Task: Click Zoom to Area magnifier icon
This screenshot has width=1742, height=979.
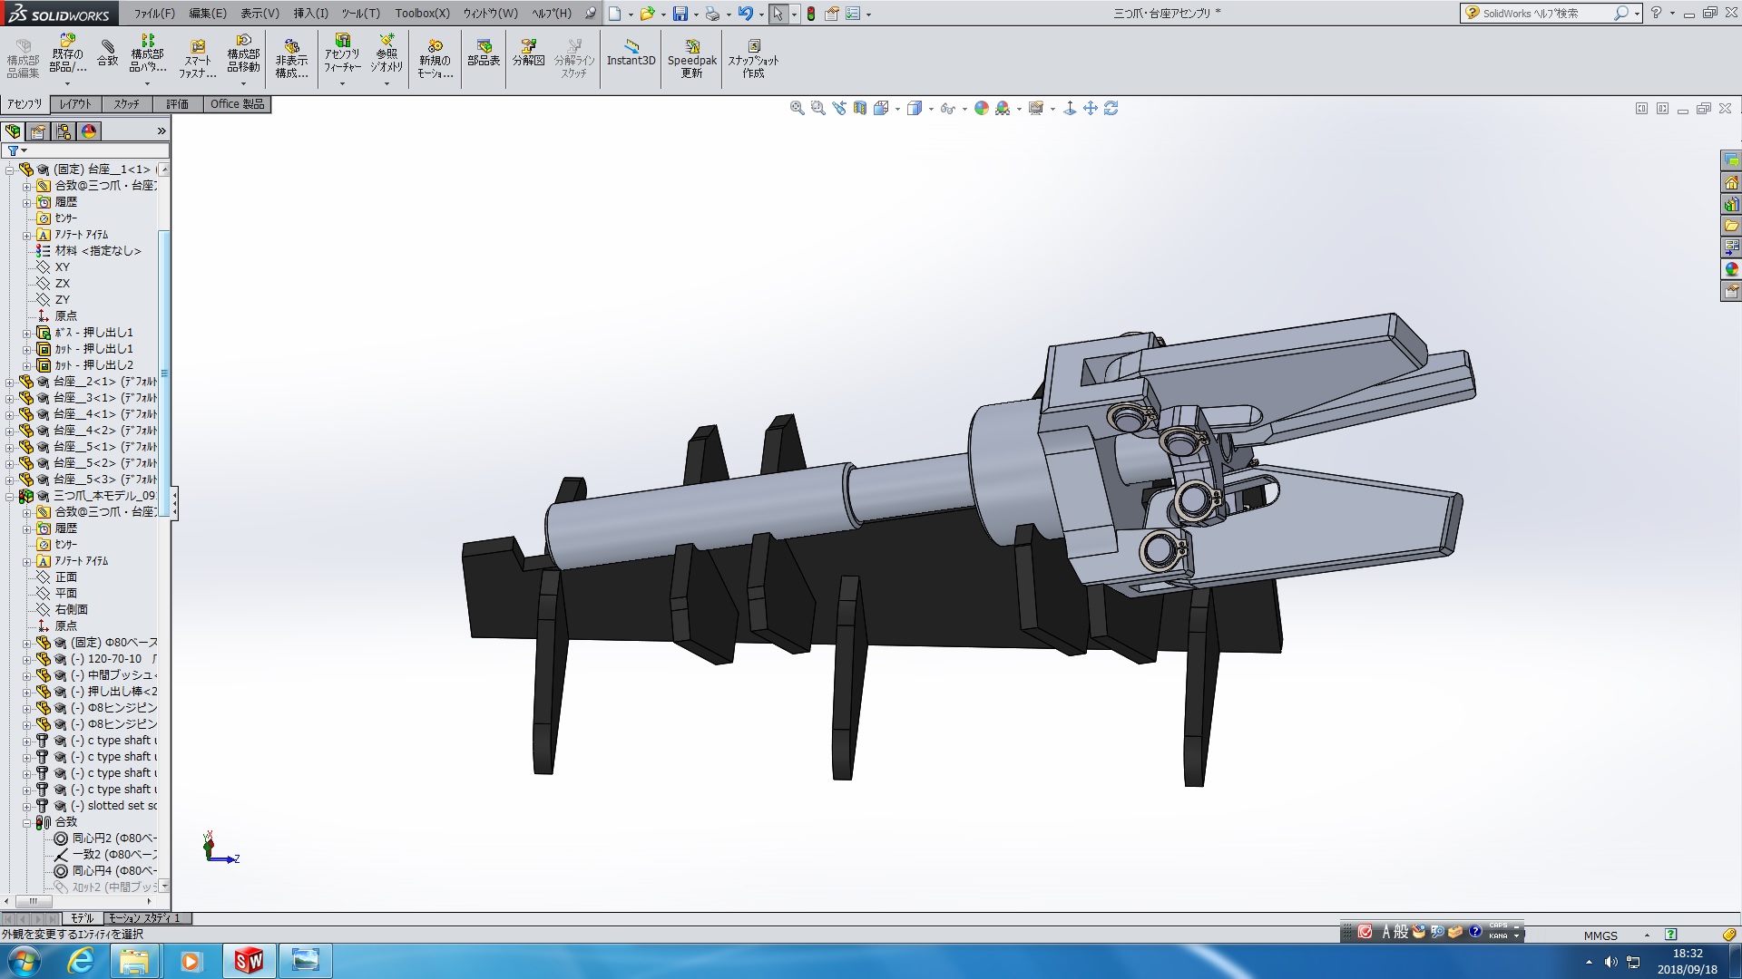Action: tap(817, 108)
